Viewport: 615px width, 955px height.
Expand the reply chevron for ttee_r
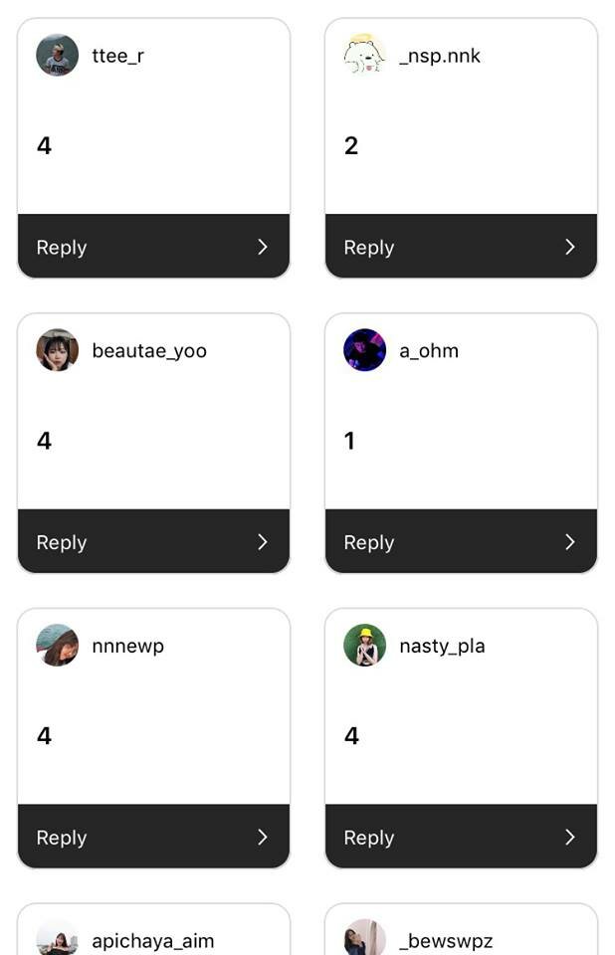pyautogui.click(x=263, y=247)
